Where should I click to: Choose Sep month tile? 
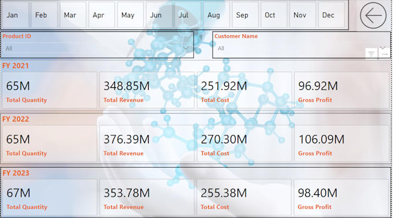[x=245, y=15]
